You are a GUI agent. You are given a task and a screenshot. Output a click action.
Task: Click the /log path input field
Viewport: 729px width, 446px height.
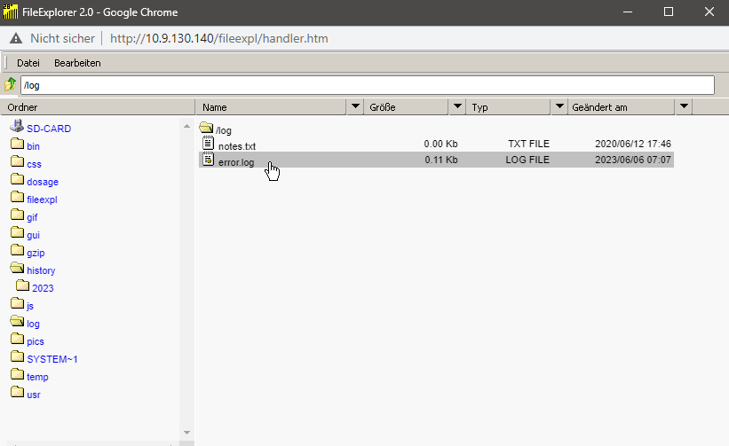coord(368,85)
